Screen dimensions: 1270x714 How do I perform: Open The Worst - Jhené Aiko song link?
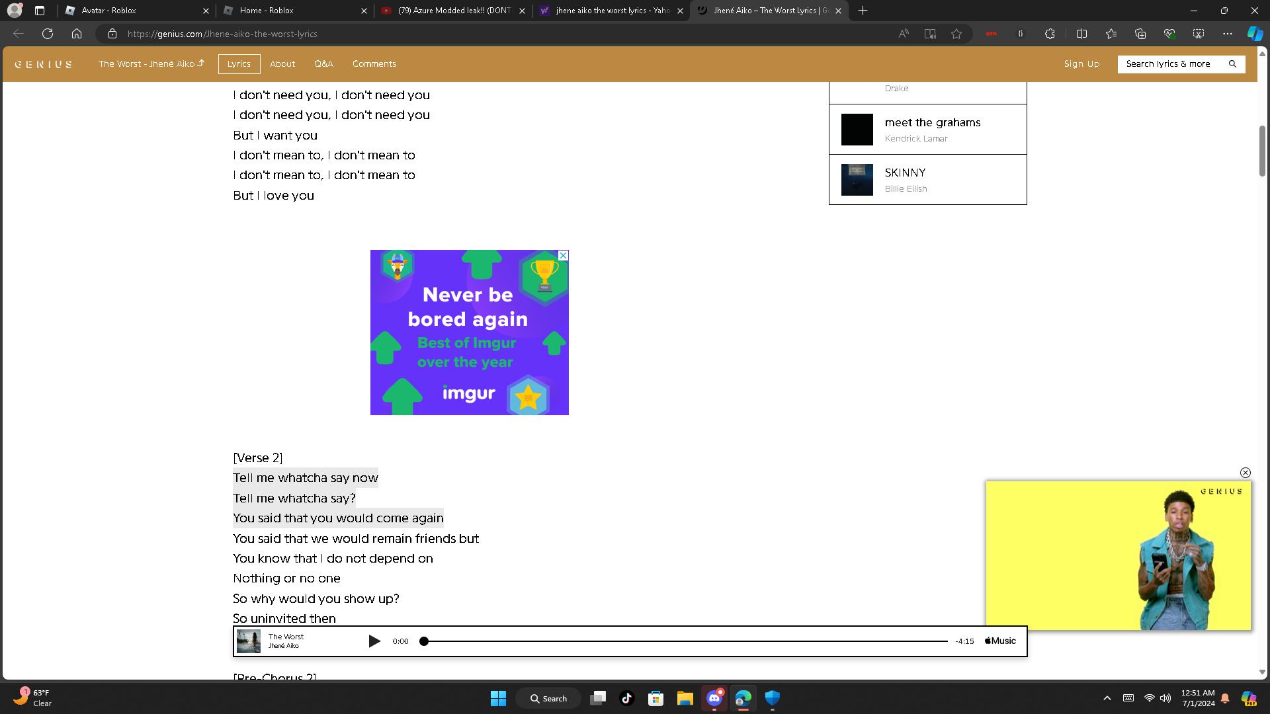(151, 63)
